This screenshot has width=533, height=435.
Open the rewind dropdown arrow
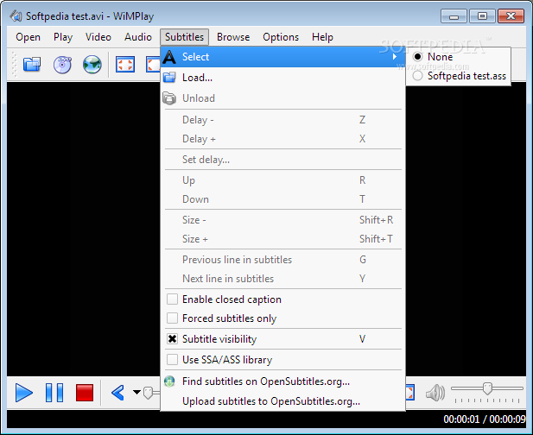click(136, 392)
